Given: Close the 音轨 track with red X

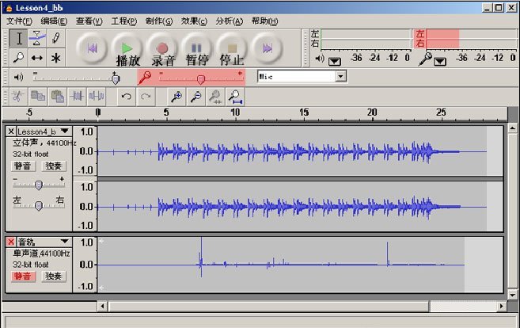Looking at the screenshot, I should click(11, 242).
